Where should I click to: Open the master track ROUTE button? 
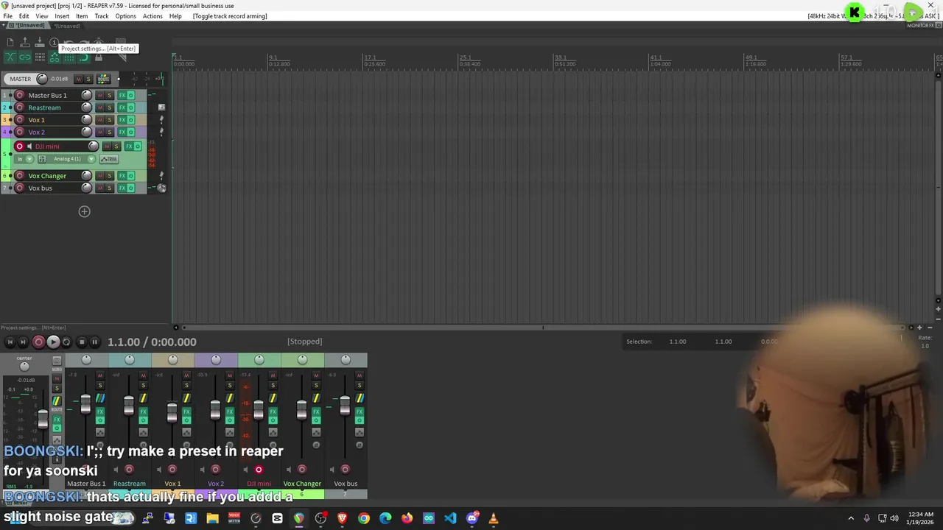104,79
